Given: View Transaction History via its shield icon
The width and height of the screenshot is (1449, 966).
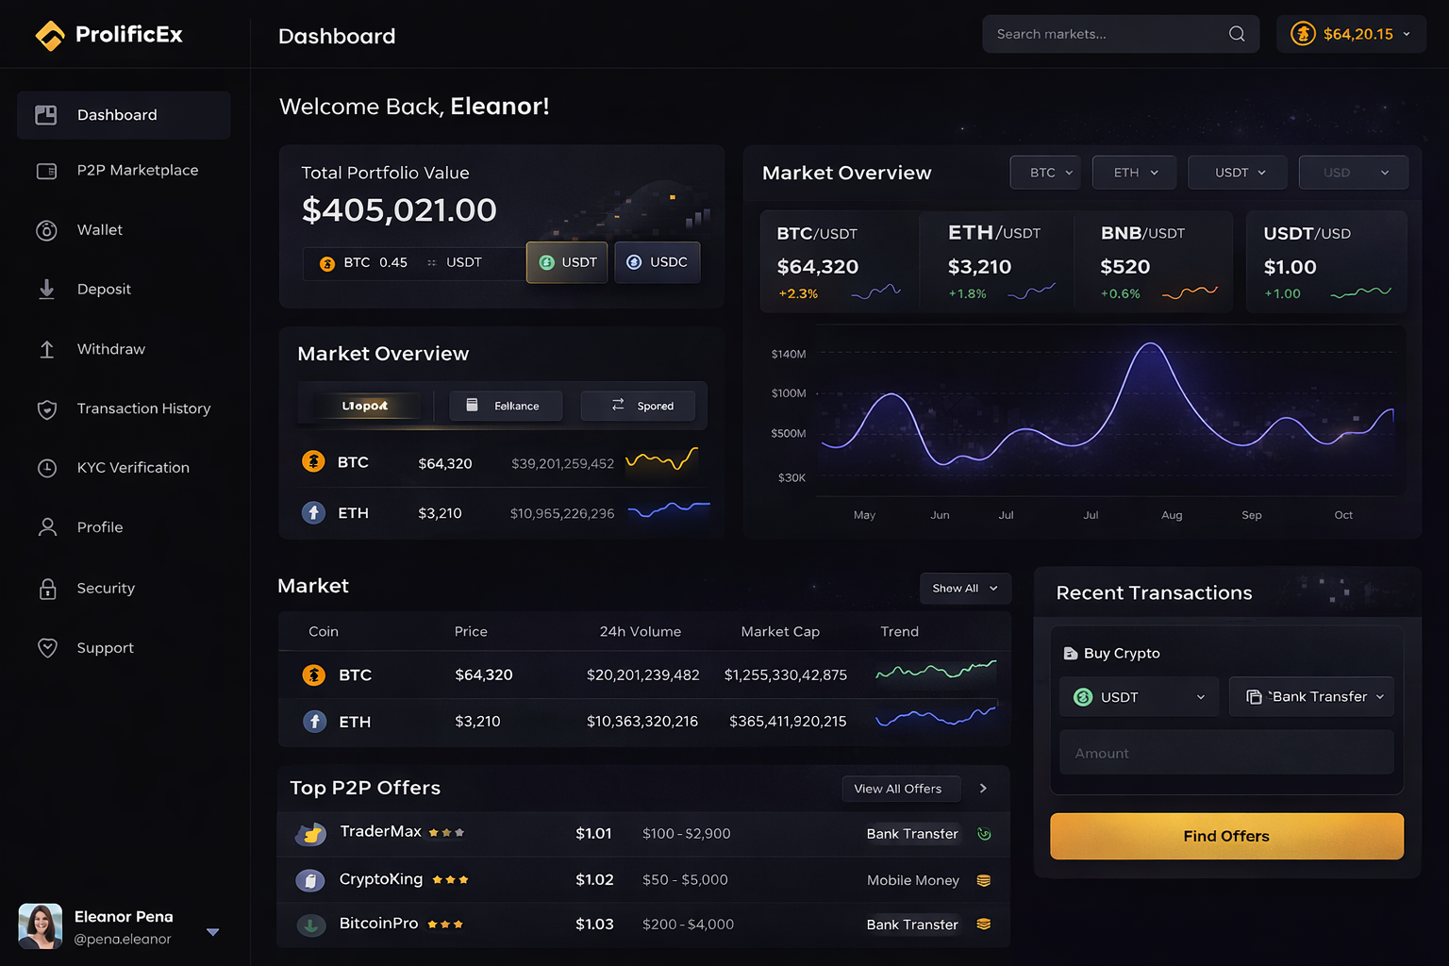Looking at the screenshot, I should [47, 408].
